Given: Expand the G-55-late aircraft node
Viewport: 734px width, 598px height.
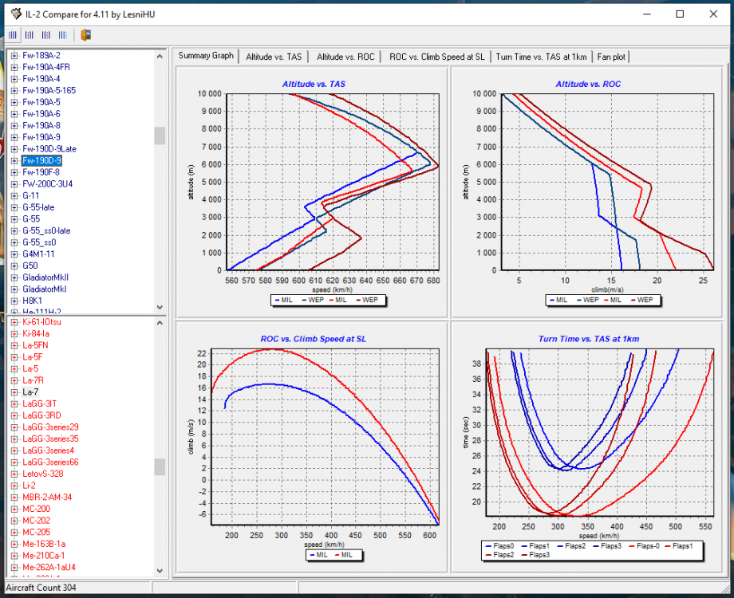Looking at the screenshot, I should click(x=14, y=207).
